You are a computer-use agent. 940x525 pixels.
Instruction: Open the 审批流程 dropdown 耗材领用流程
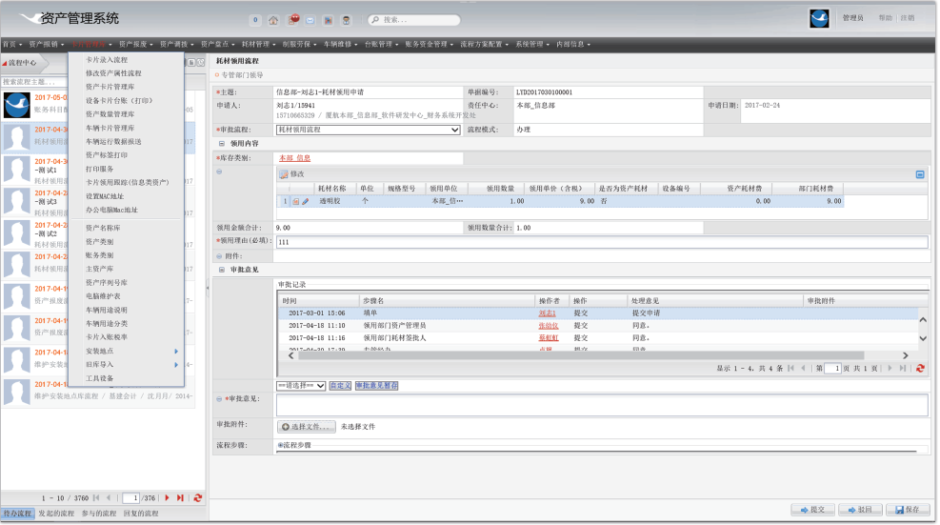368,130
